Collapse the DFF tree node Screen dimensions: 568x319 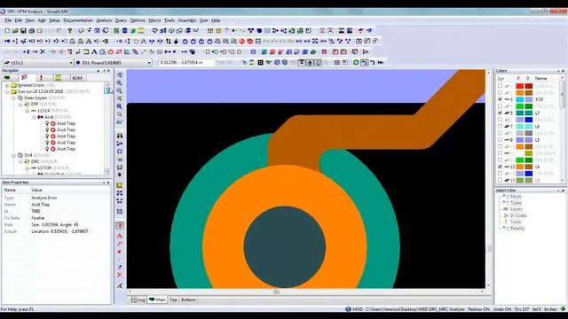tap(20, 105)
